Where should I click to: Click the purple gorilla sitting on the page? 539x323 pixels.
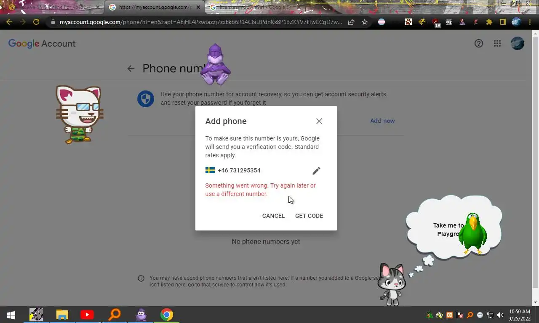point(215,64)
